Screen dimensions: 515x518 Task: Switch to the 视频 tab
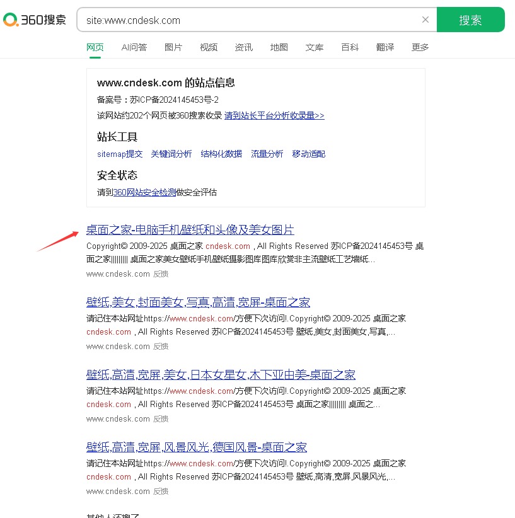point(209,47)
